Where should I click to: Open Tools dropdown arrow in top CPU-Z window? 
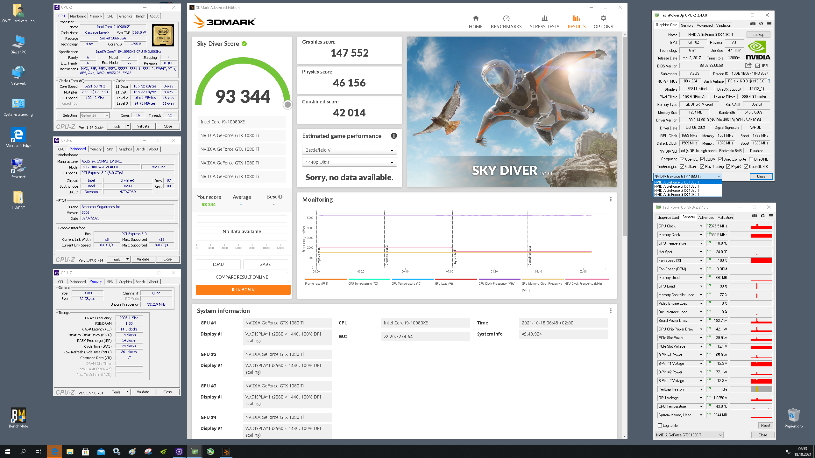128,126
